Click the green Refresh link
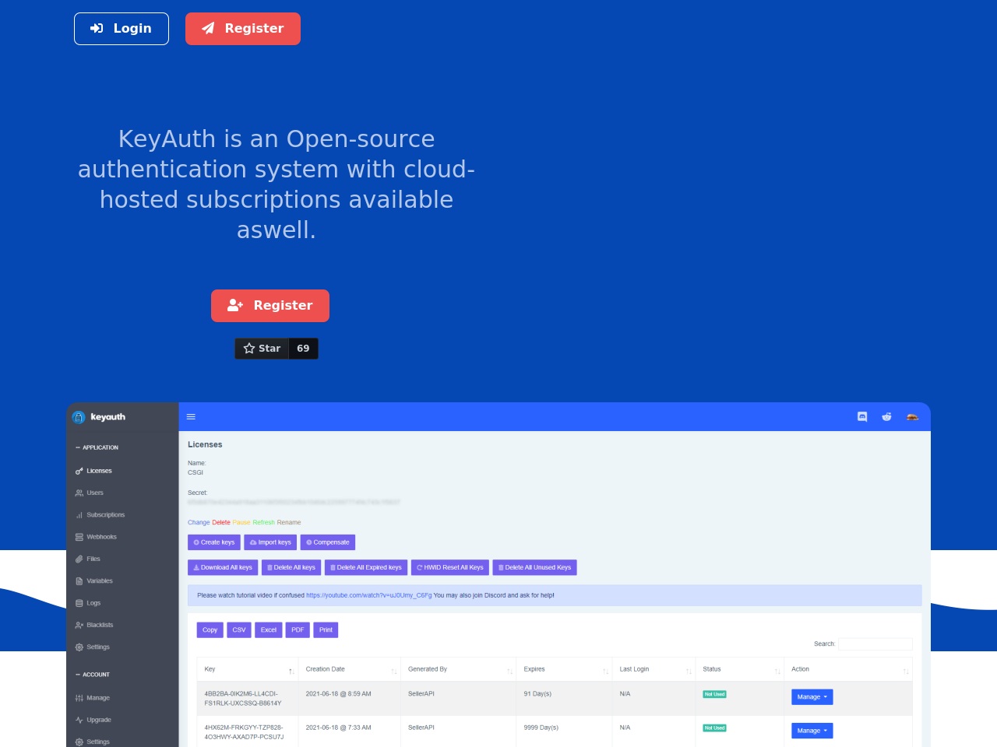 pyautogui.click(x=263, y=523)
